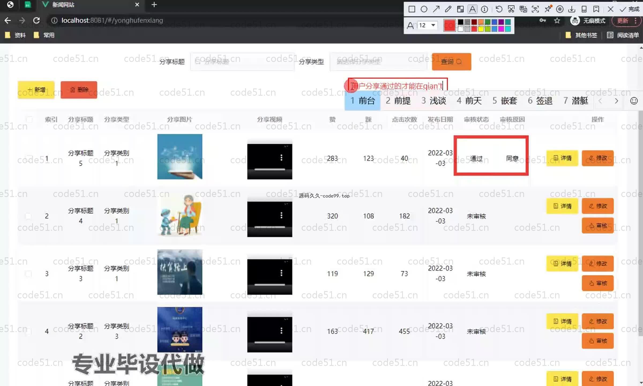Click the scissors crop icon
Viewport: 643px width, 386px height.
(x=511, y=9)
